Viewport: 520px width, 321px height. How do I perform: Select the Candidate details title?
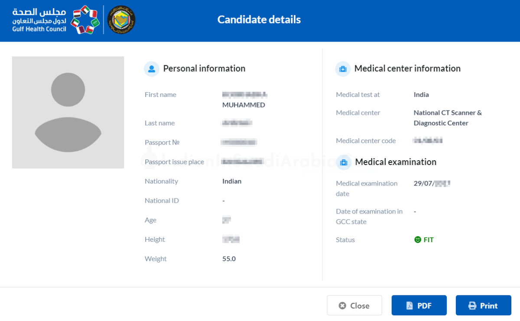point(259,19)
